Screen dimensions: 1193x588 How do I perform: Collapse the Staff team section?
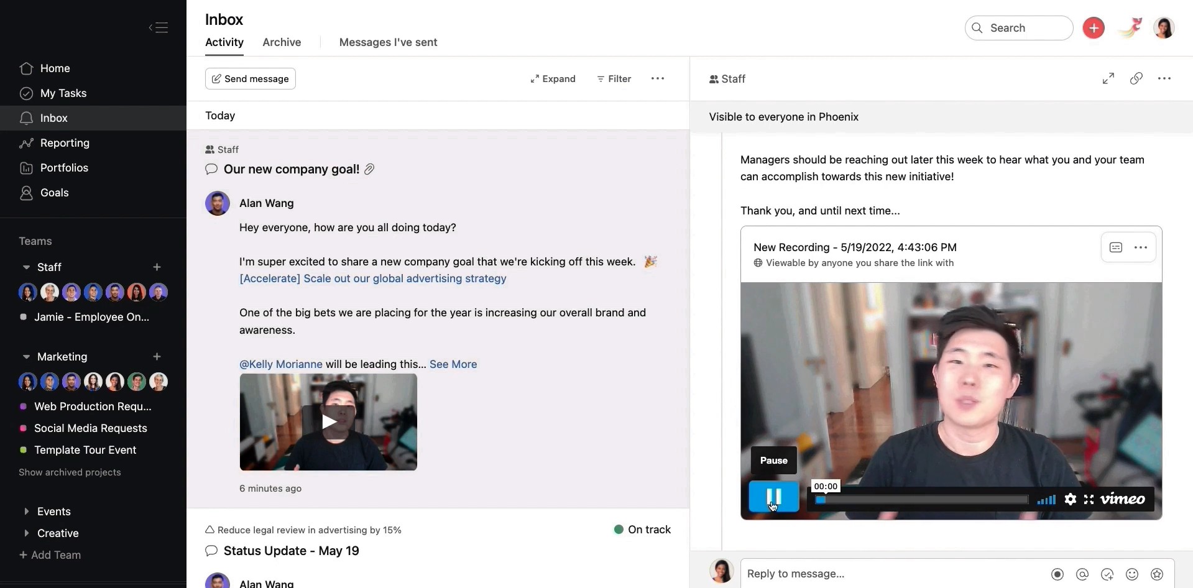point(26,267)
